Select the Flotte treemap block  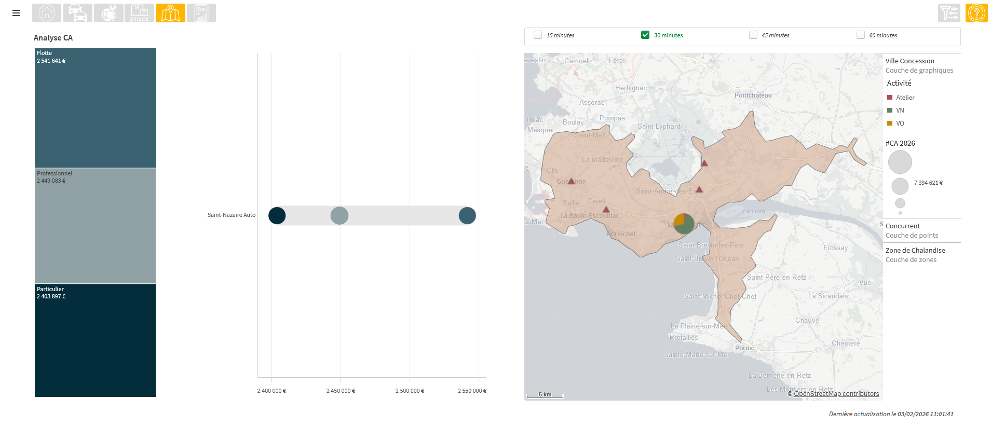pyautogui.click(x=95, y=108)
